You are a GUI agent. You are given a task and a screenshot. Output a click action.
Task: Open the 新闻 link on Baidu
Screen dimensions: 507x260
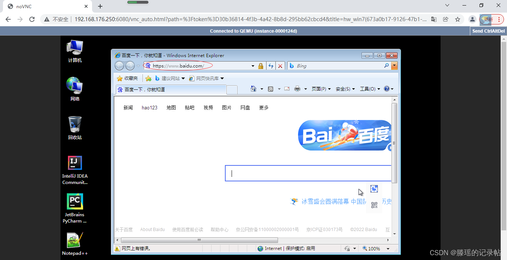point(128,108)
